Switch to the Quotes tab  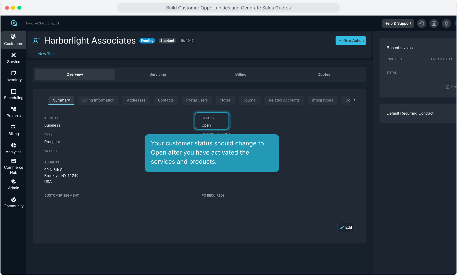click(x=324, y=74)
